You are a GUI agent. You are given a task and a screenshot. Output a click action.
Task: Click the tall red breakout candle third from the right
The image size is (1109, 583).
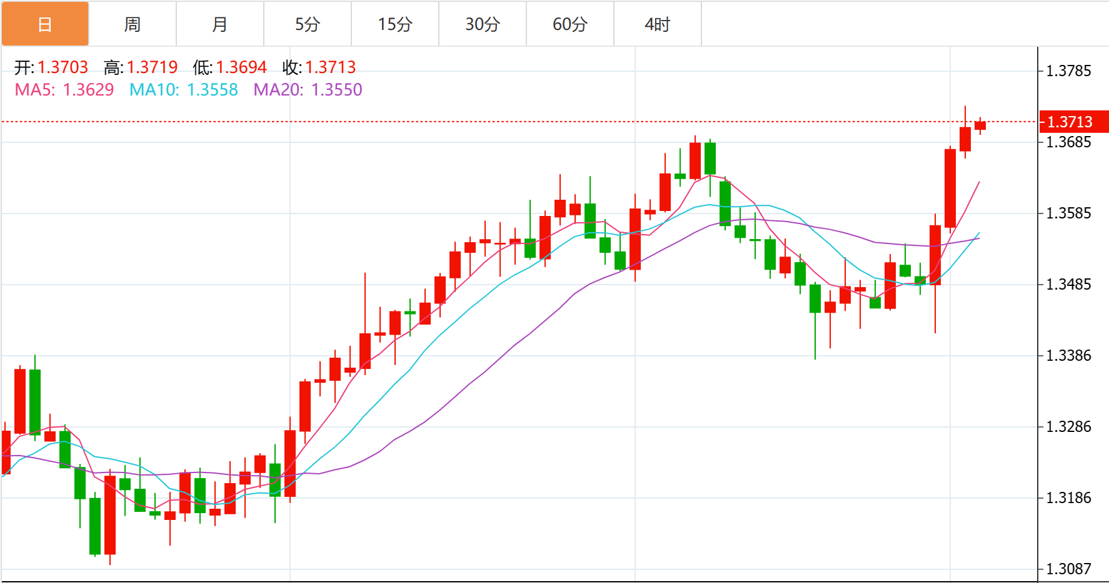tap(950, 189)
